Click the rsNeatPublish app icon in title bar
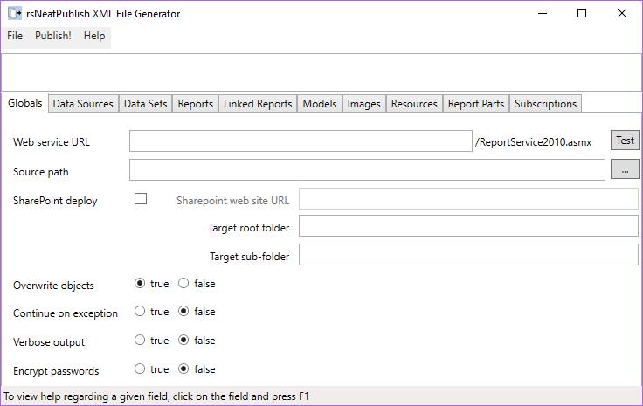 click(14, 13)
